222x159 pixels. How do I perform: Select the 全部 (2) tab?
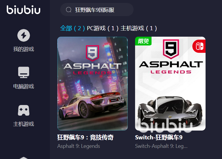click(x=72, y=28)
